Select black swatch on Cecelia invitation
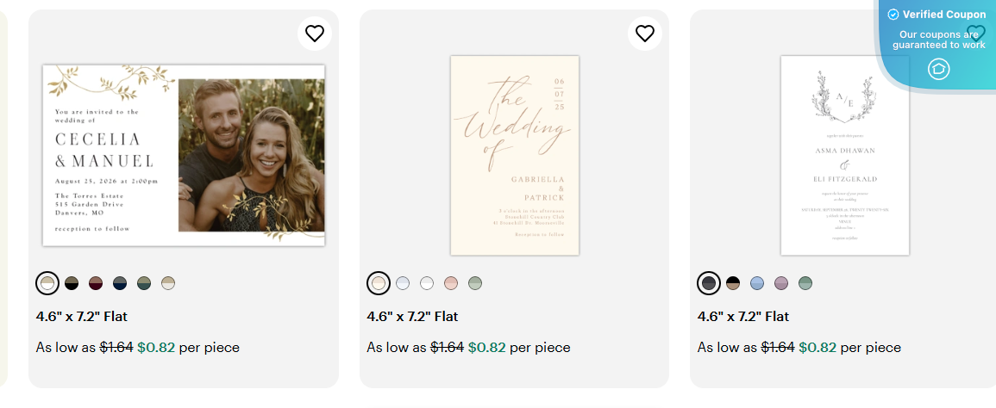996x408 pixels. coord(72,283)
